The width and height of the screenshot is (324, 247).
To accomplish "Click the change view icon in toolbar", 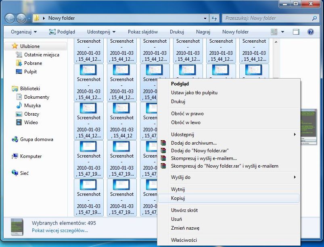I will [x=274, y=32].
